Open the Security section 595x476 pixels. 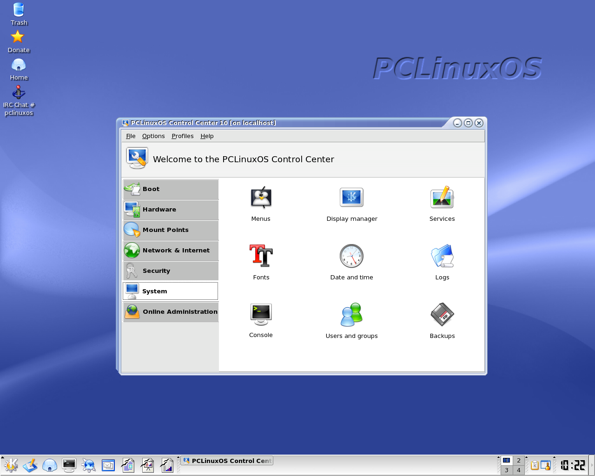pyautogui.click(x=171, y=271)
